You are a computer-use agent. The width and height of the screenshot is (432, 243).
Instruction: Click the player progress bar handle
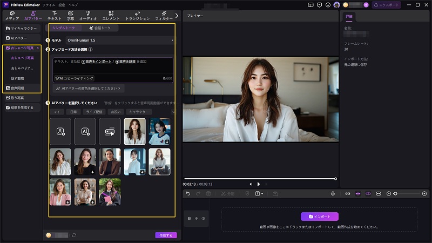335,179
